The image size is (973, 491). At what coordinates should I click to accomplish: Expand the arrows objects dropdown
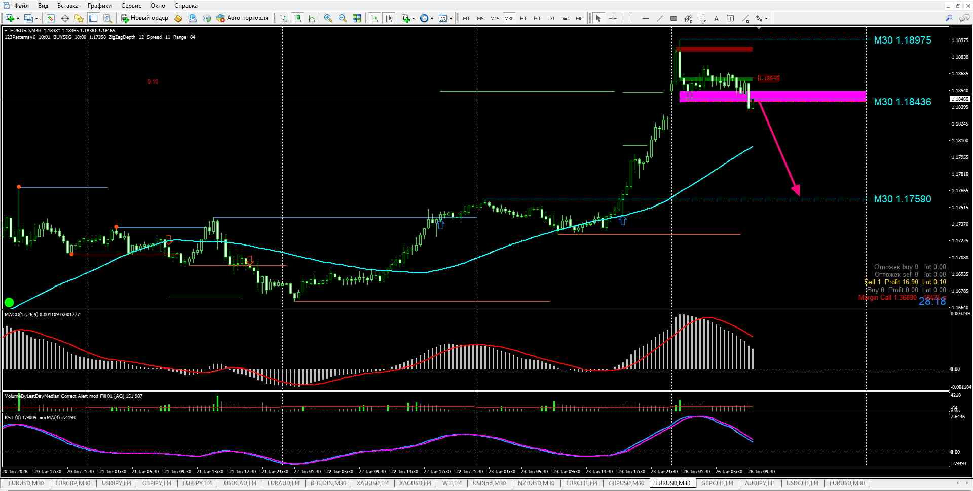(766, 19)
